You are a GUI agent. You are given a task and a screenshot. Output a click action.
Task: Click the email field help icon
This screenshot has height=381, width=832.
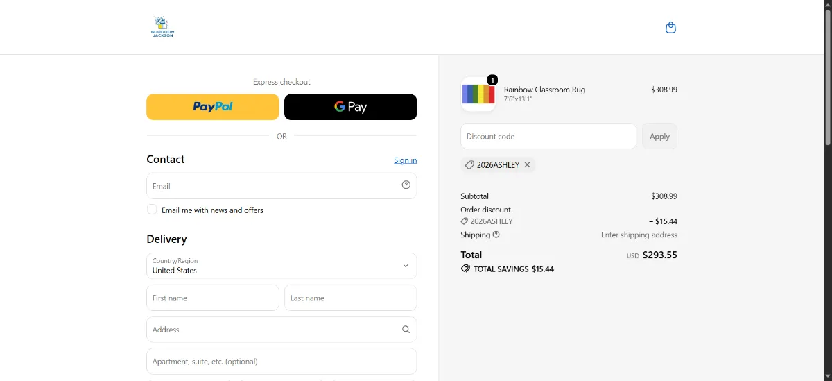click(x=406, y=185)
